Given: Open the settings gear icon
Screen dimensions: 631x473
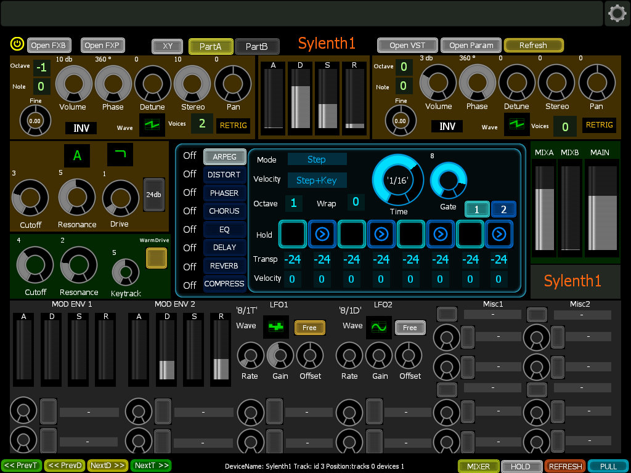Looking at the screenshot, I should [617, 14].
